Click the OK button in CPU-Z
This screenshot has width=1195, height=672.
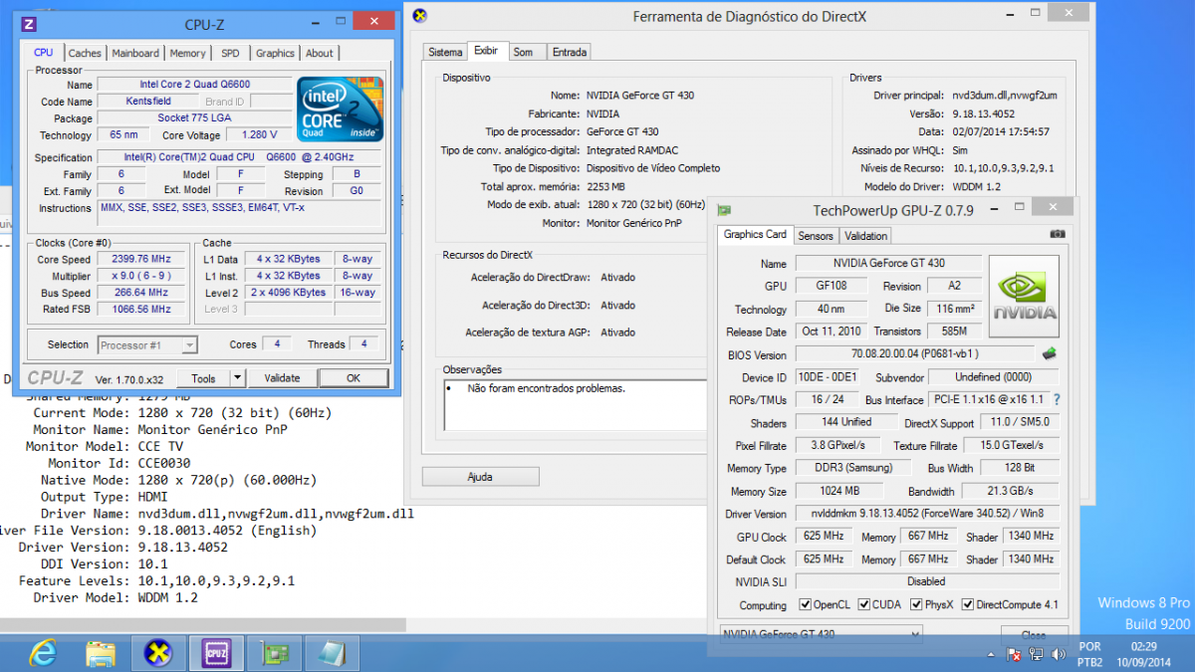click(354, 378)
